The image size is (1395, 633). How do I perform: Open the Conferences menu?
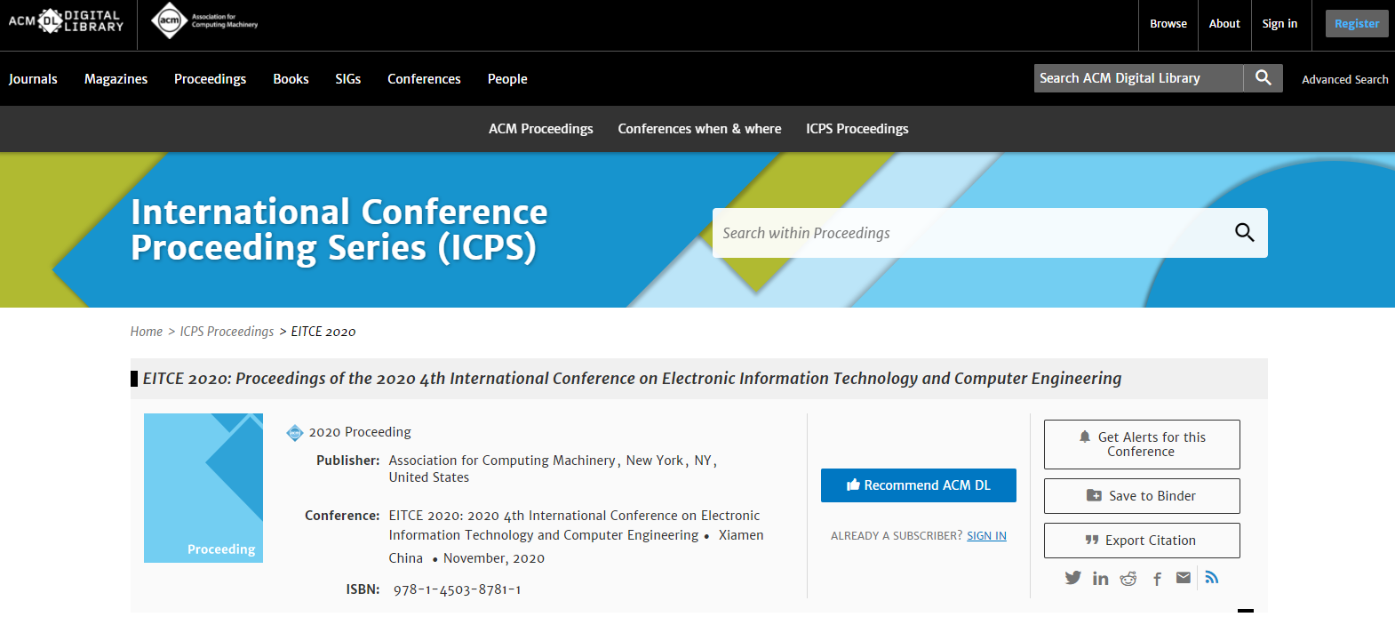[x=424, y=79]
